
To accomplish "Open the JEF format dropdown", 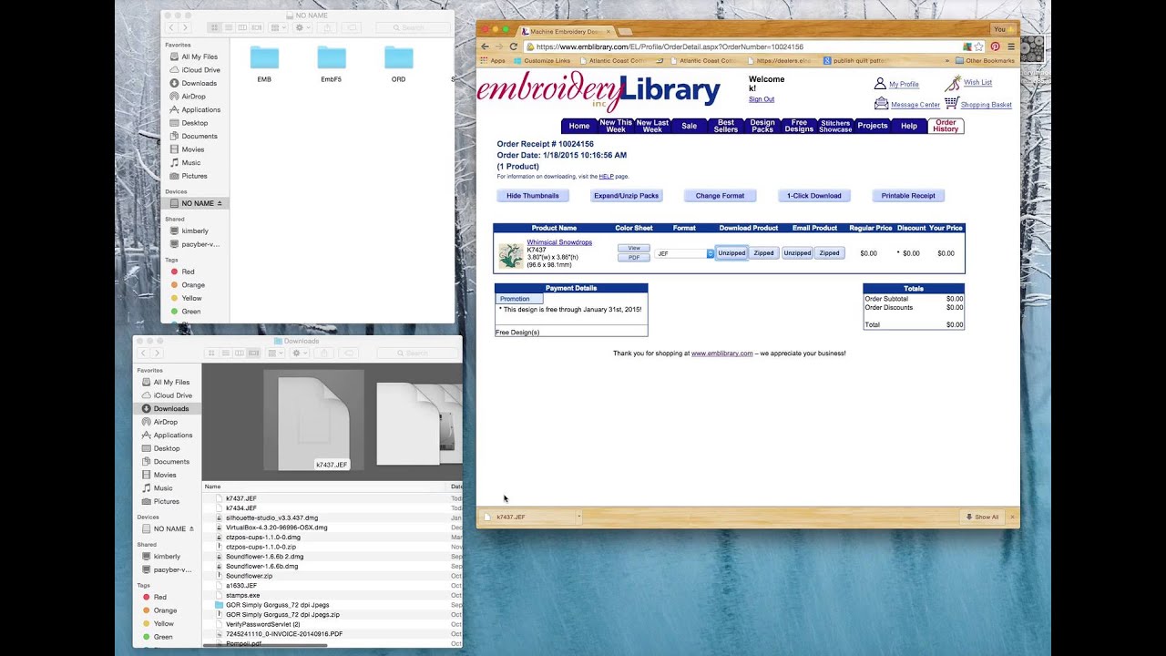I will [711, 253].
